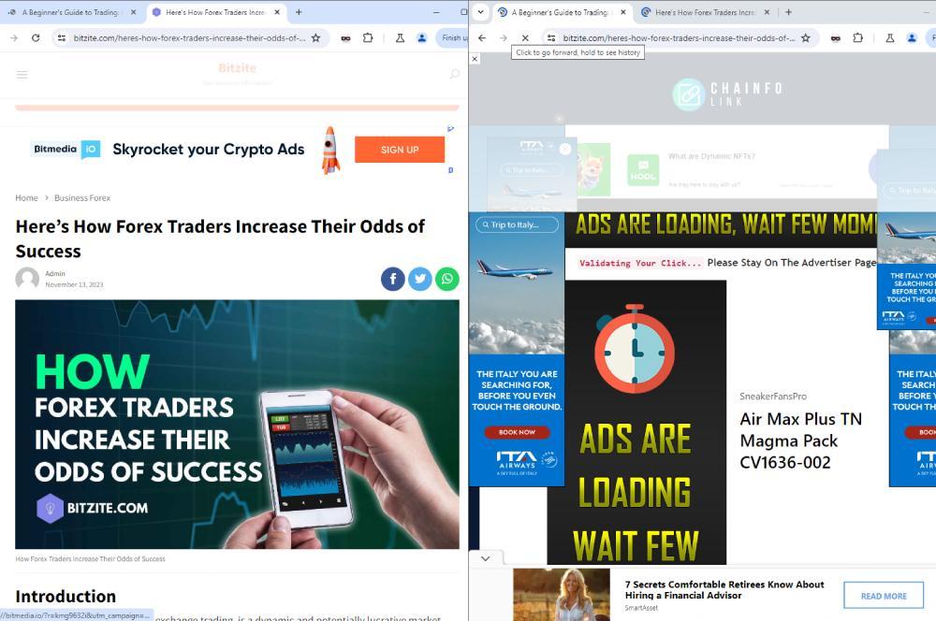
Task: Switch to 'Here's How Forex Traders' tab on right
Action: [x=705, y=12]
